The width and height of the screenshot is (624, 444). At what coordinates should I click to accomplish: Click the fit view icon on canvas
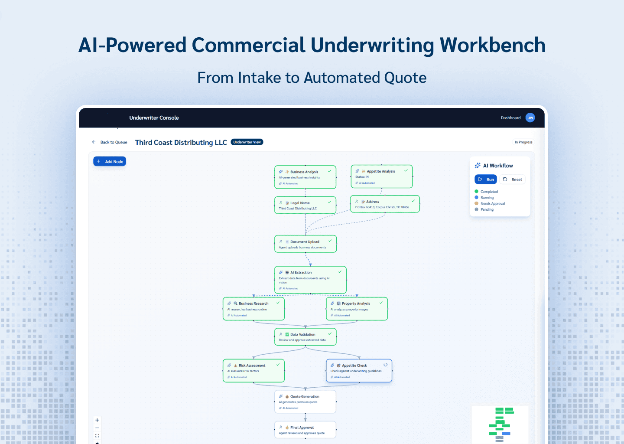(97, 435)
